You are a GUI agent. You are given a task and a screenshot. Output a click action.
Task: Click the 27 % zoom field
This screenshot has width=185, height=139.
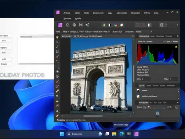pyautogui.click(x=170, y=107)
